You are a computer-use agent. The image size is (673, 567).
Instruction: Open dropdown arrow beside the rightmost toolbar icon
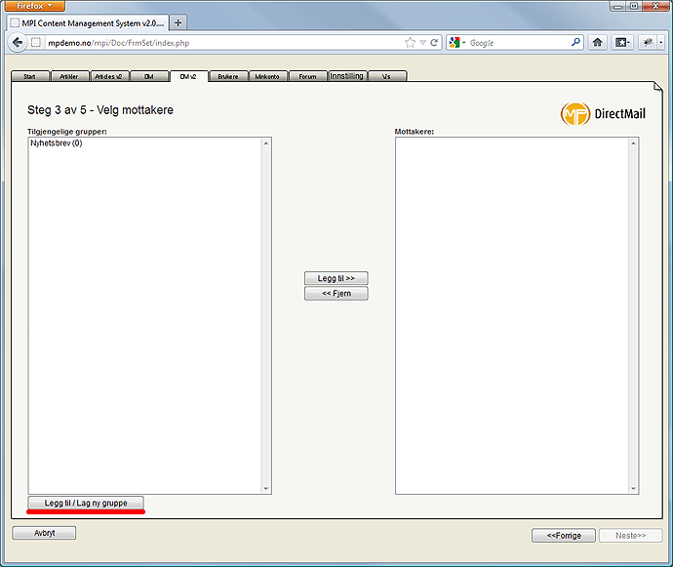[x=661, y=42]
